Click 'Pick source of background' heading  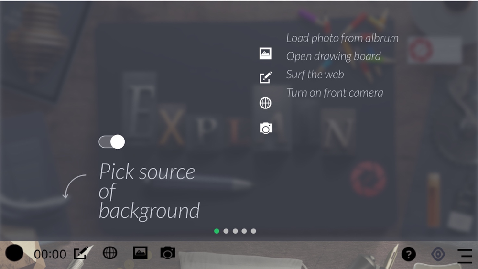[x=149, y=191]
